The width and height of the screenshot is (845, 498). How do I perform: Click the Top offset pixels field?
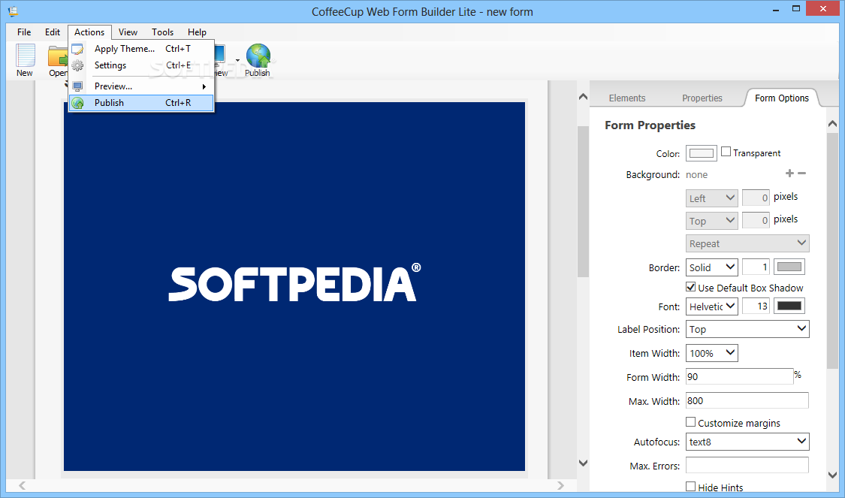pos(756,220)
